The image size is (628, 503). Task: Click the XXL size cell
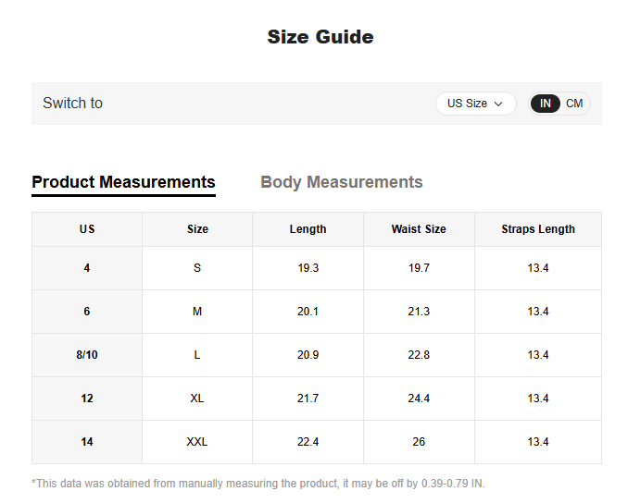click(197, 442)
